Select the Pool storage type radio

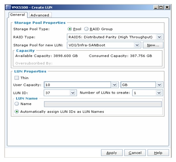70,29
